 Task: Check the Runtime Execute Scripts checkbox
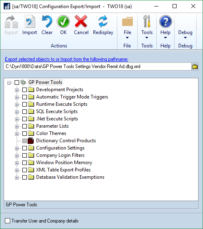pos(25,104)
